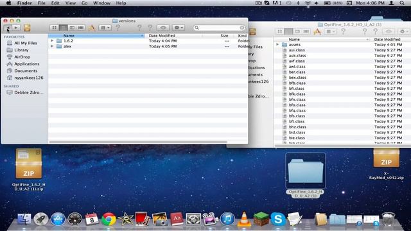Switch versions window to column view
The height and width of the screenshot is (231, 411).
point(72,28)
